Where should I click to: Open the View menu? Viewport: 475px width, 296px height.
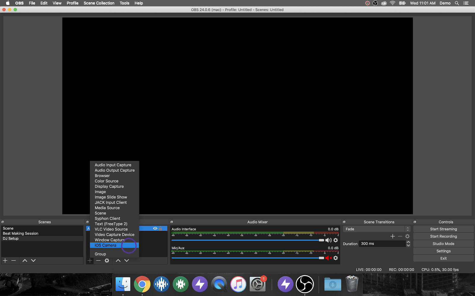point(57,3)
